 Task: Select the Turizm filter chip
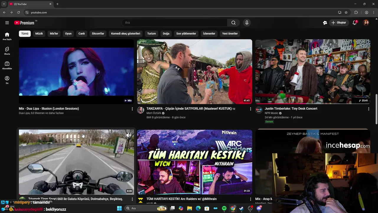click(x=151, y=34)
